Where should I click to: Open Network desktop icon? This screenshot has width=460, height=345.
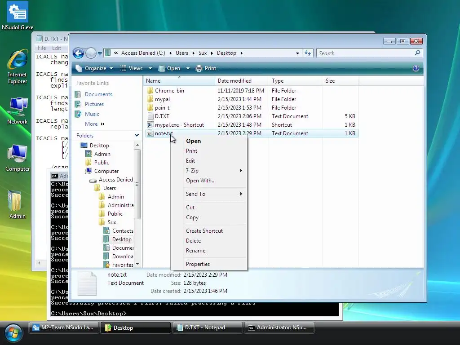[x=18, y=111]
